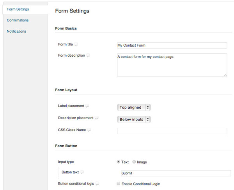The height and width of the screenshot is (190, 234).
Task: Open the Notifications tab
Action: [16, 31]
